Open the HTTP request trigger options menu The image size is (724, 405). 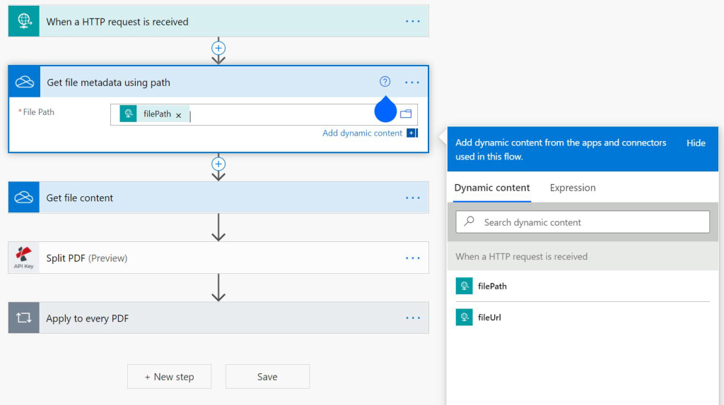413,21
